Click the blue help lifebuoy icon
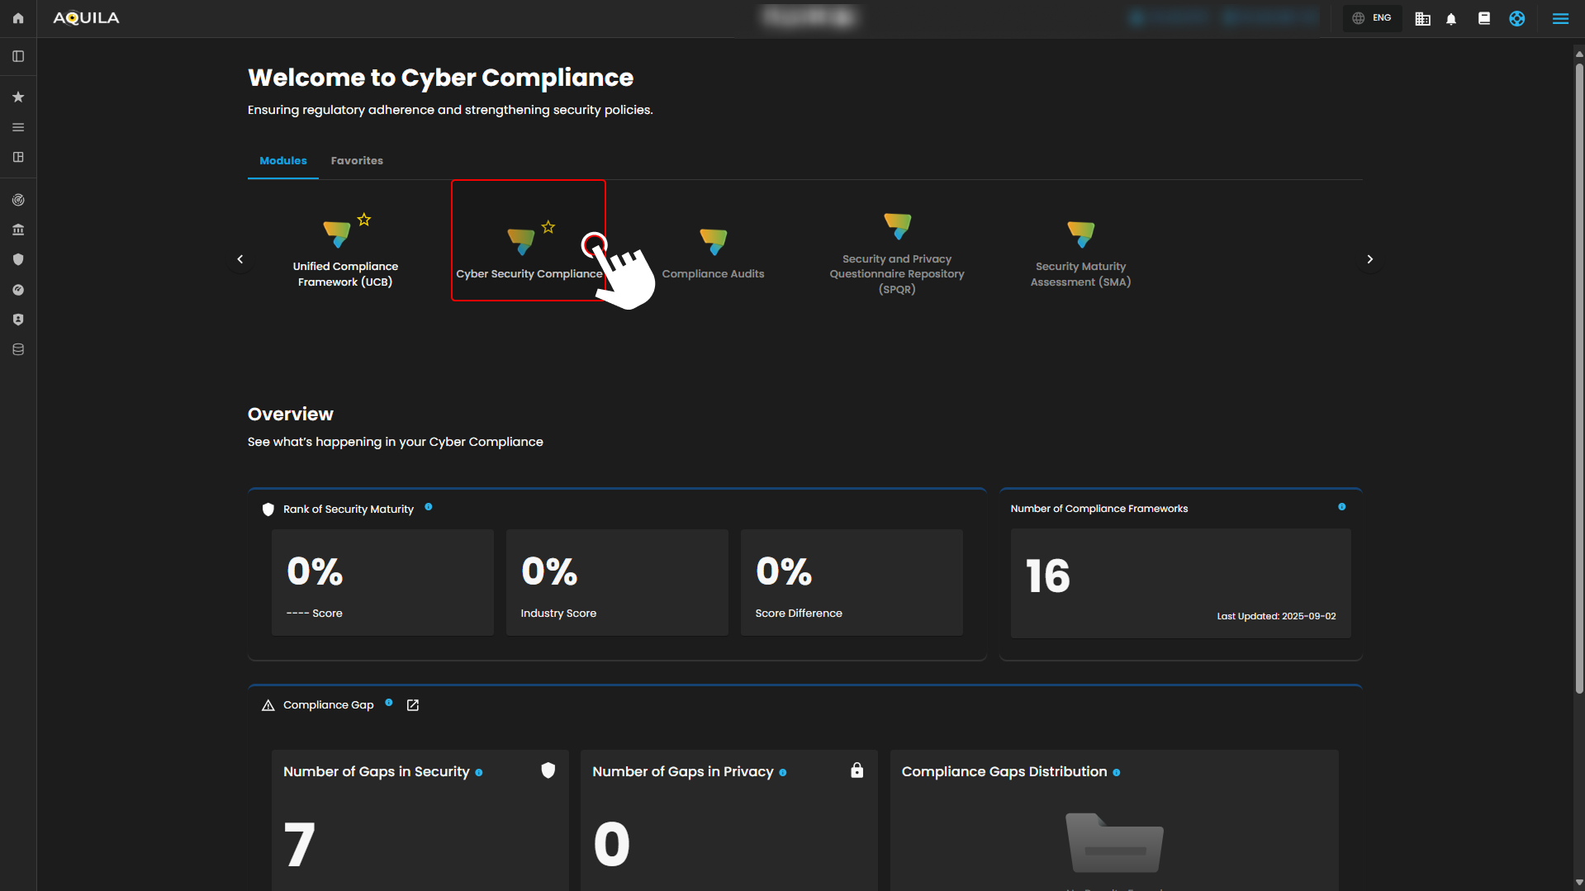 point(1517,18)
